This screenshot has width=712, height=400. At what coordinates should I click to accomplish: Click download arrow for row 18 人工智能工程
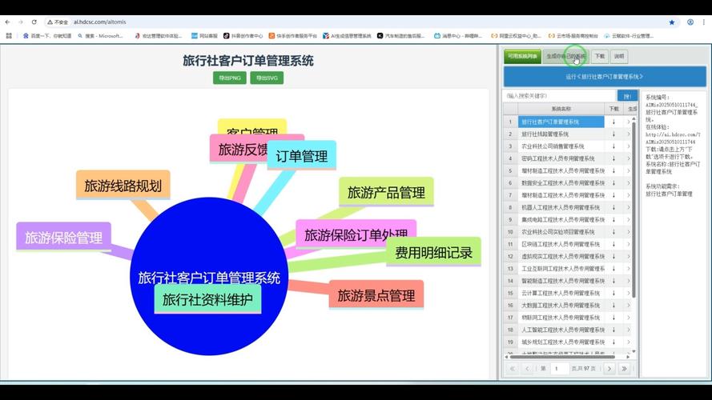pyautogui.click(x=614, y=330)
